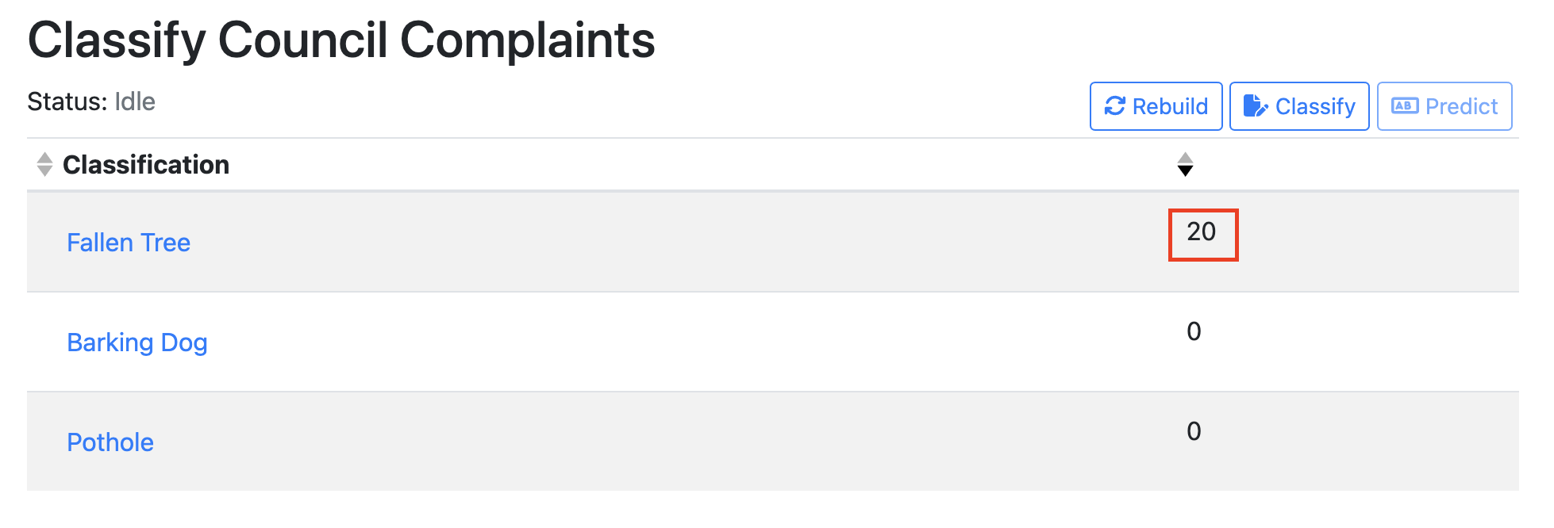Click the Pothole count value
The width and height of the screenshot is (1554, 528).
click(x=1194, y=431)
